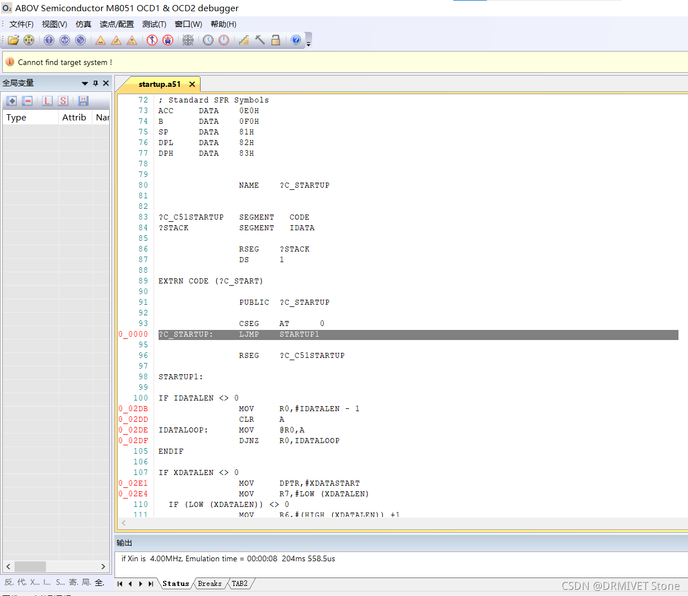The image size is (688, 596).
Task: Click the code editor horizontal scroll left arrow
Action: [x=123, y=523]
